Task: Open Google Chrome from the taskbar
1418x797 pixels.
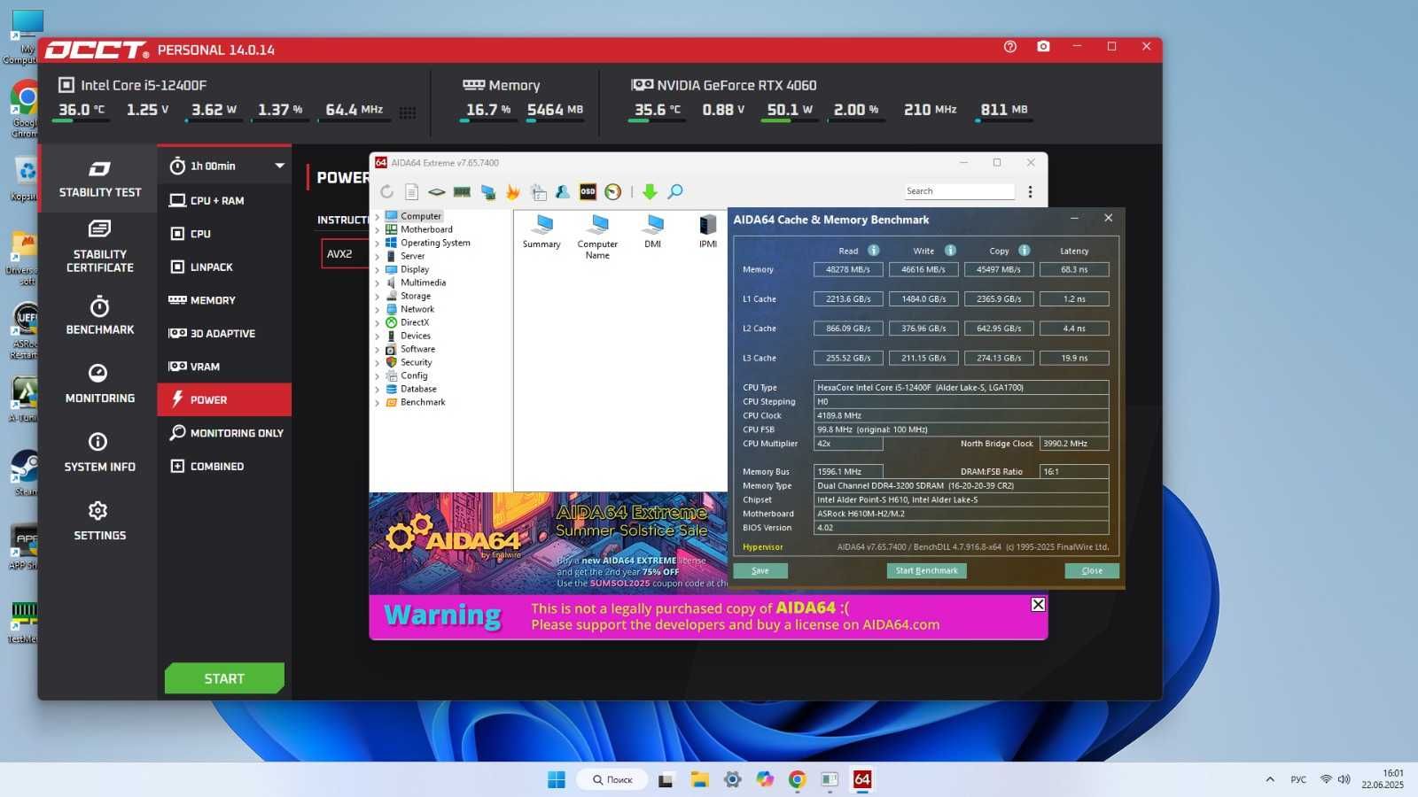Action: click(x=798, y=779)
